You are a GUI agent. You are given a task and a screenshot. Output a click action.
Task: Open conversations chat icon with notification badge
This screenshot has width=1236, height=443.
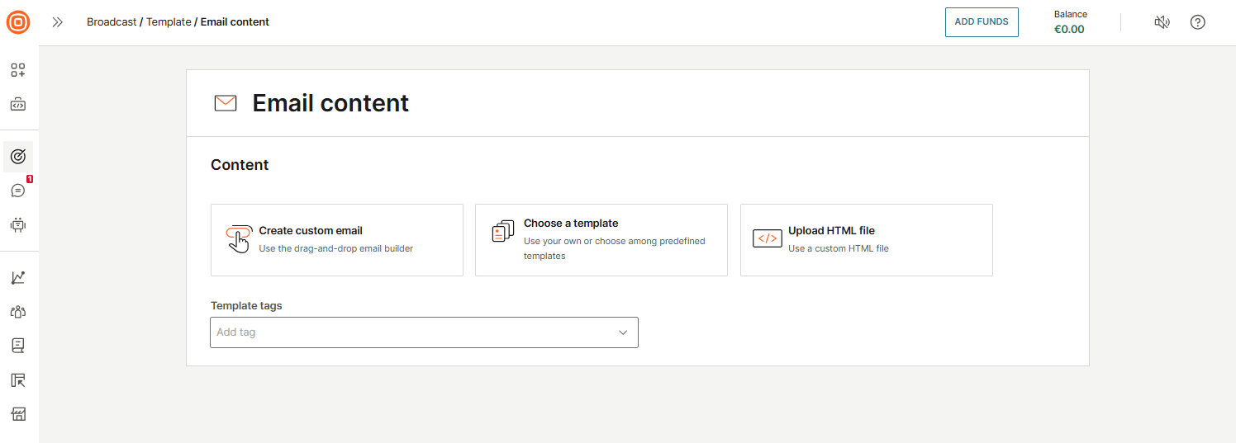pos(18,191)
